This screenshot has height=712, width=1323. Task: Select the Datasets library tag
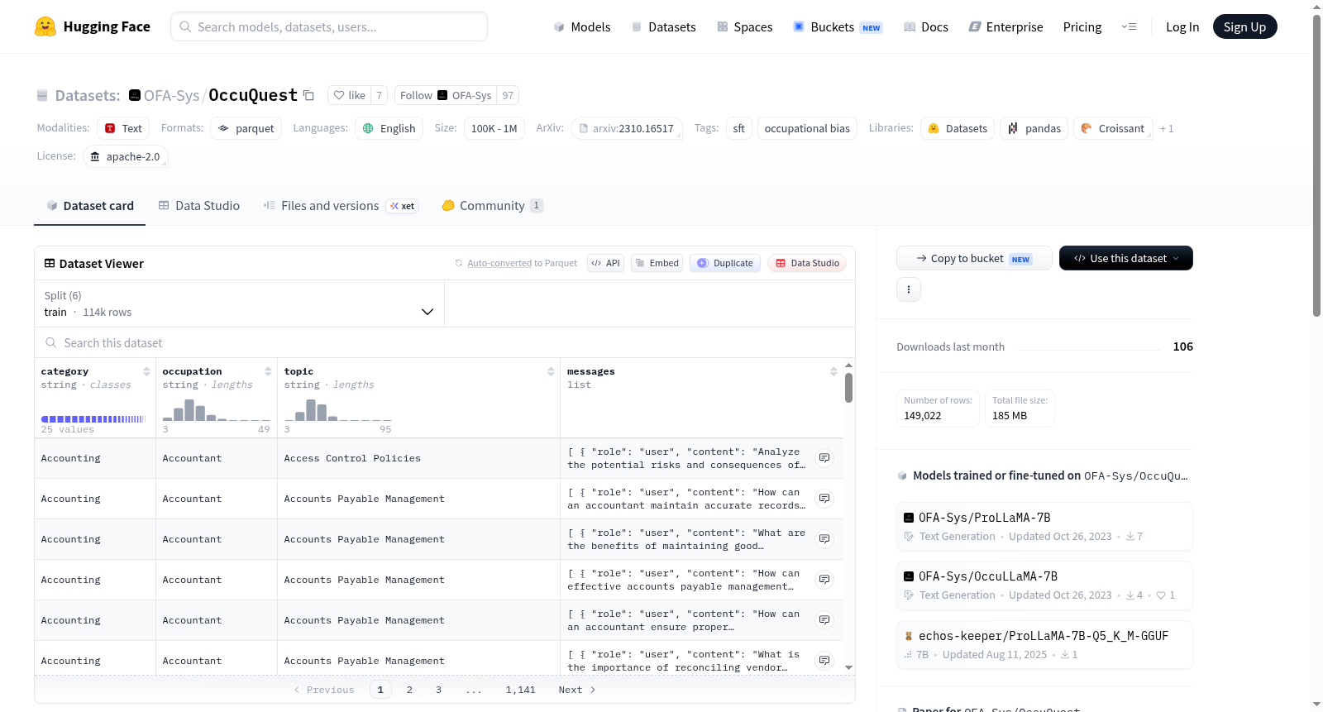958,128
